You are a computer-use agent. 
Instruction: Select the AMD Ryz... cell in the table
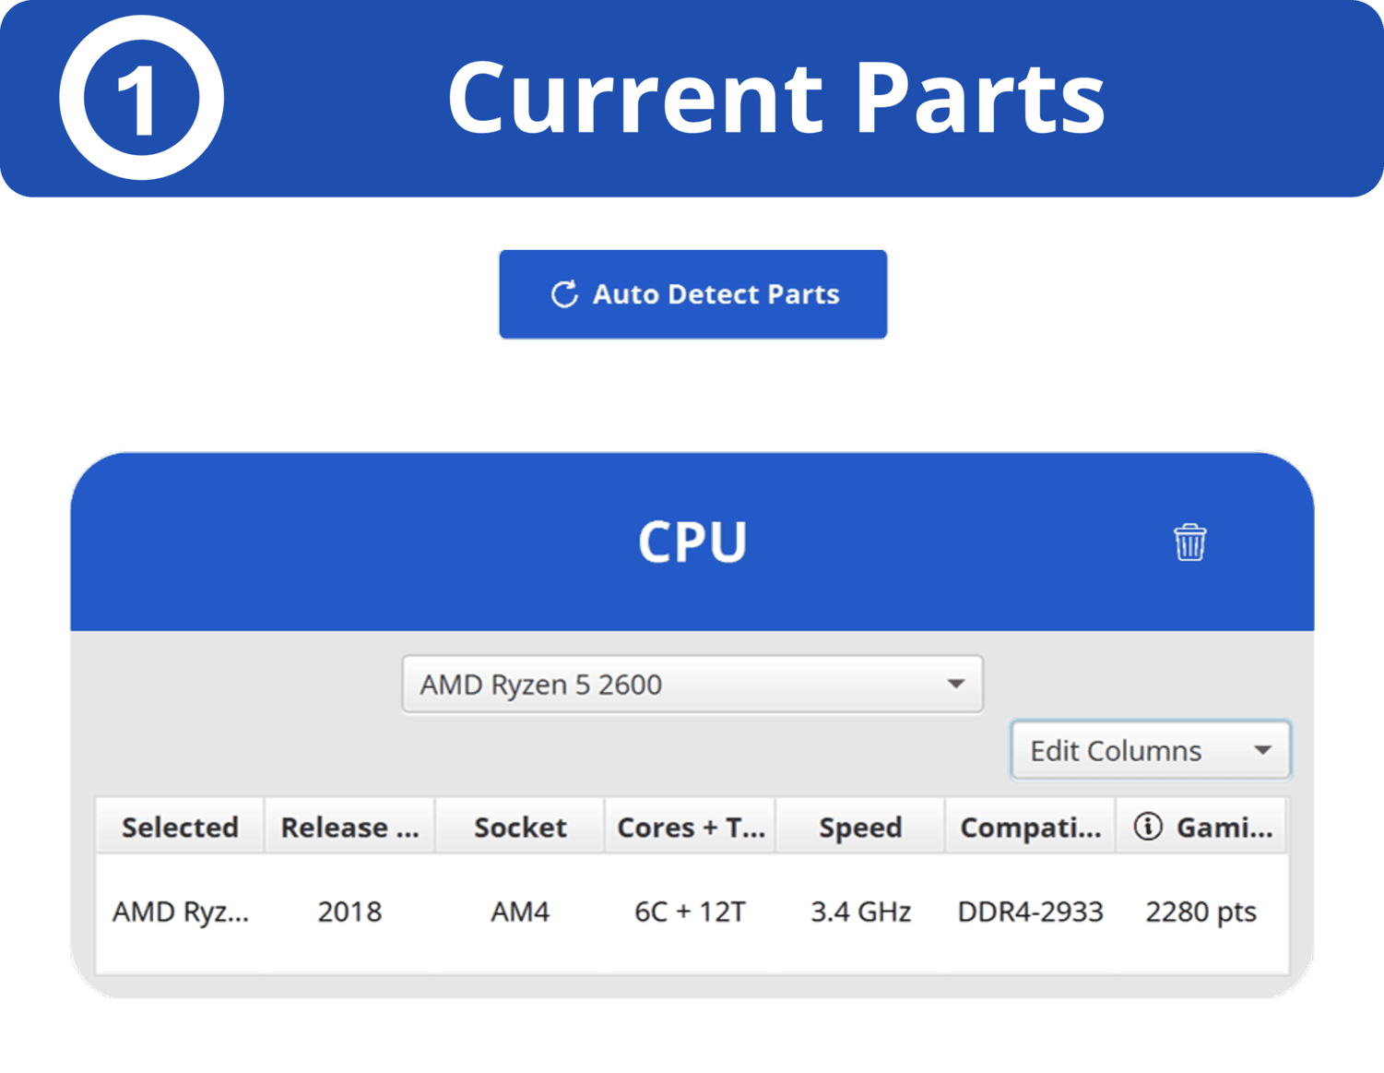coord(181,912)
